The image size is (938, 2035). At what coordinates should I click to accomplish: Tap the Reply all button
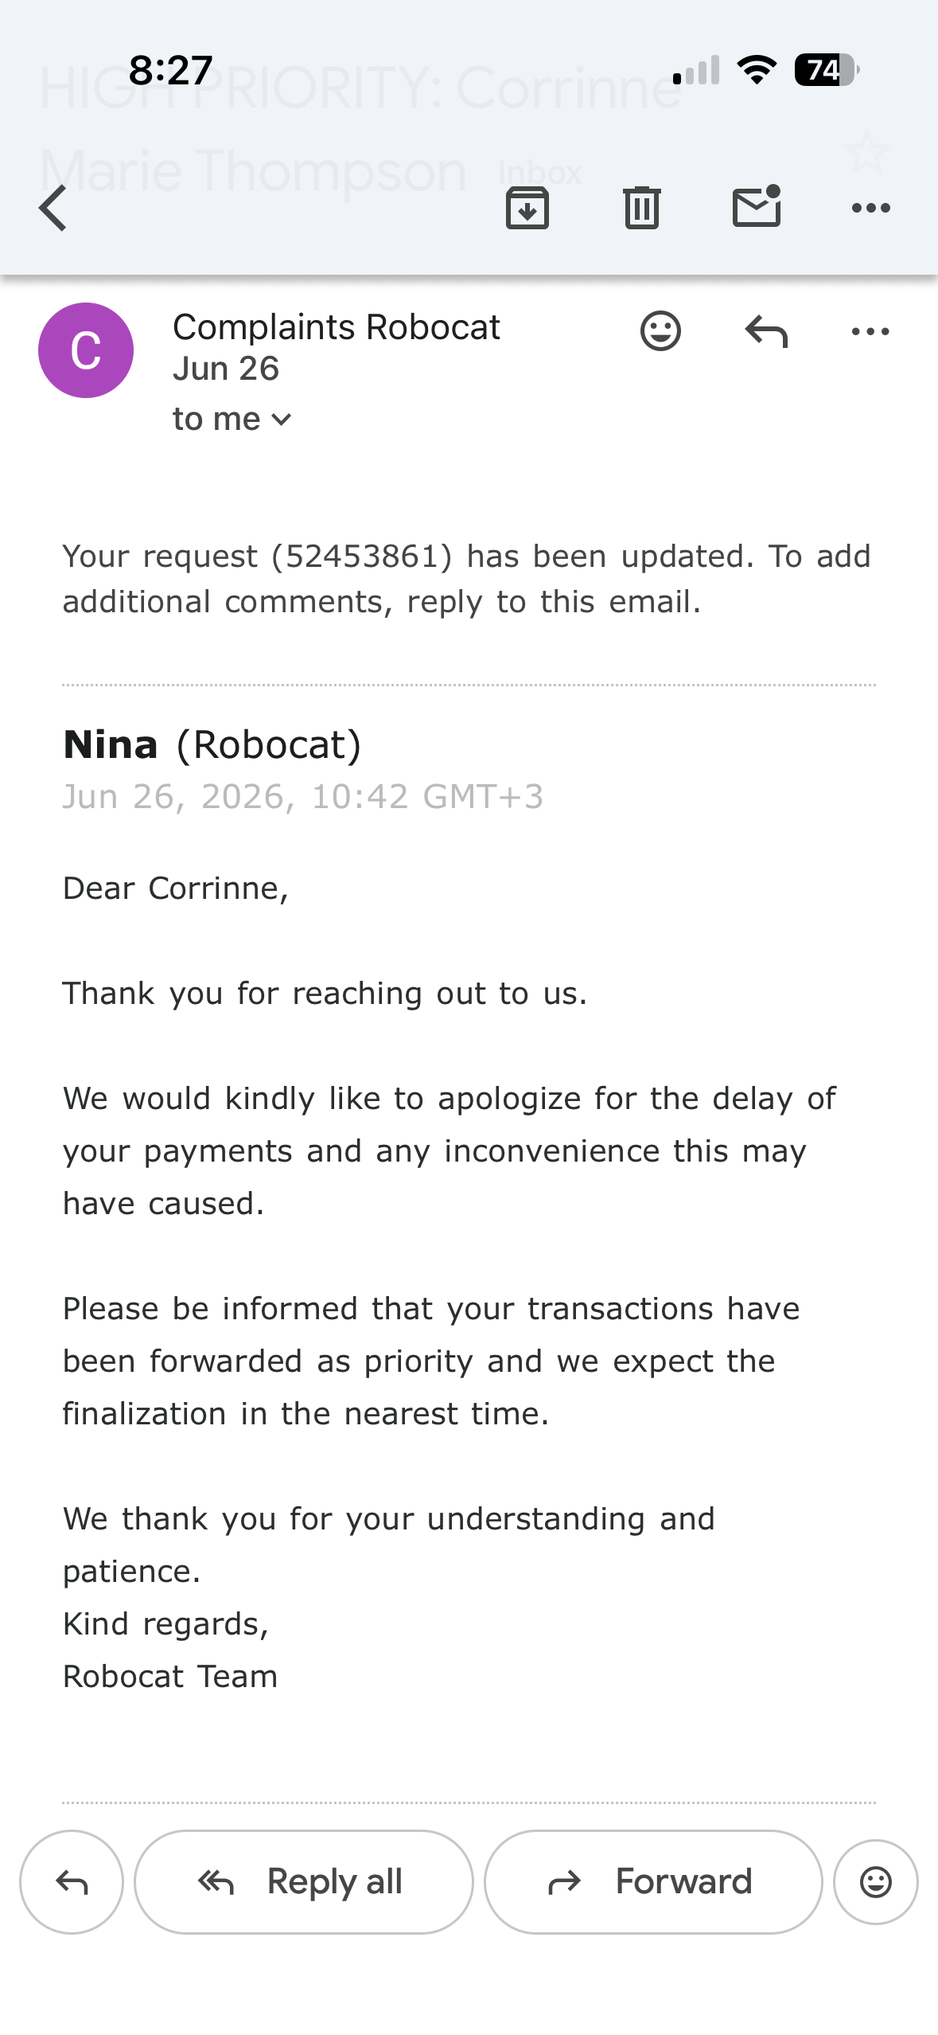[x=304, y=1882]
